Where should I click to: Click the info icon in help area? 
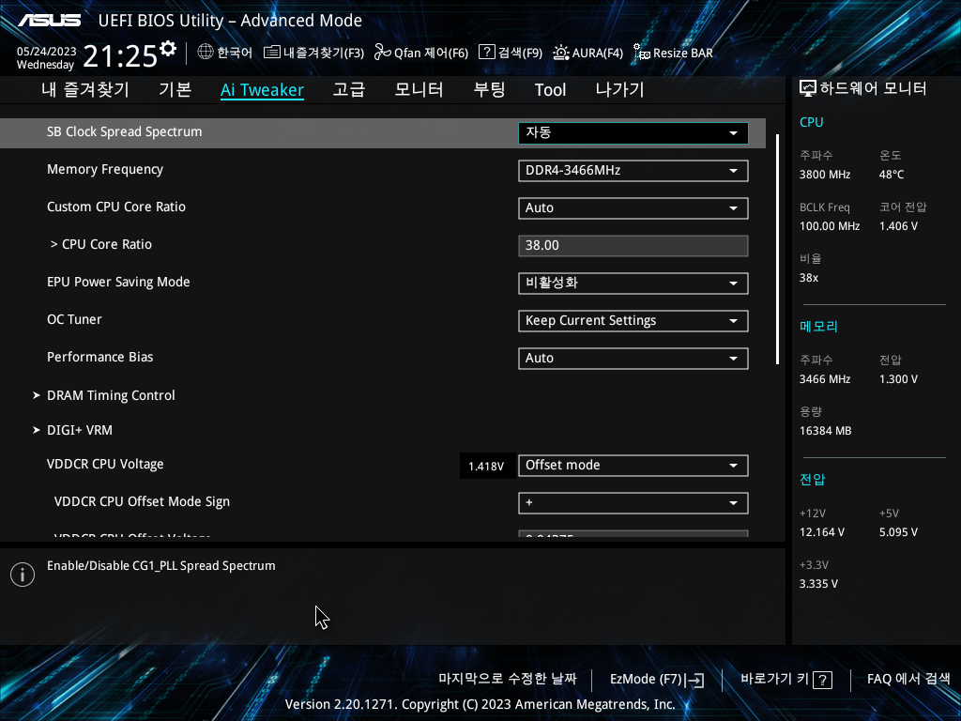[23, 575]
